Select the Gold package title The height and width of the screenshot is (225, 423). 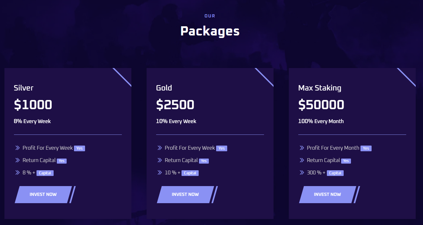[164, 88]
